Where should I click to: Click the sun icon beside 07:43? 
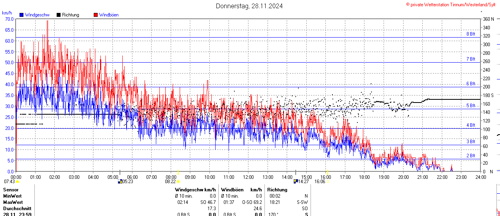[x=17, y=182]
